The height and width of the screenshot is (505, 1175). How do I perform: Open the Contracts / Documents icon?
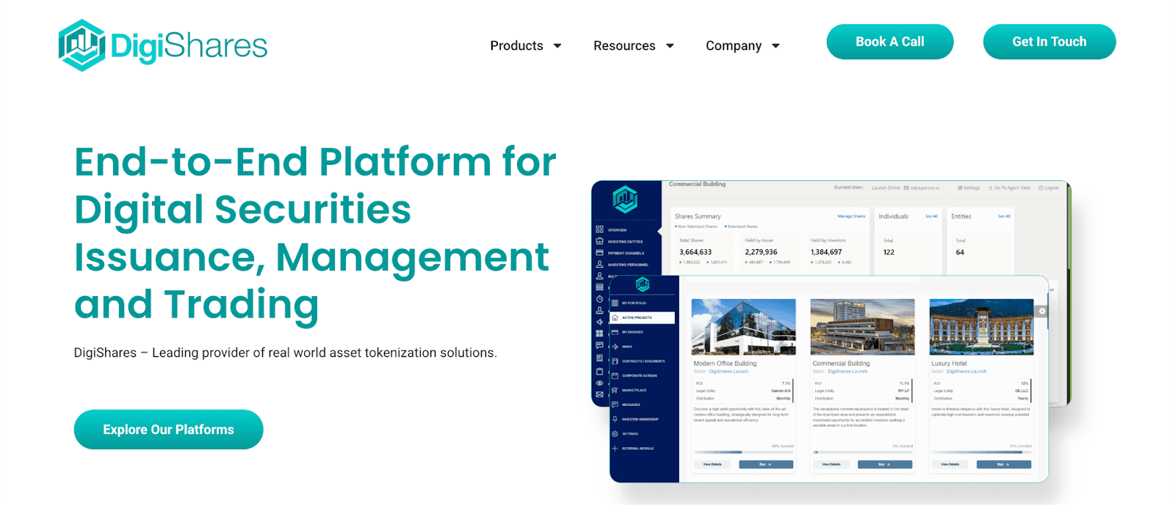click(x=615, y=361)
